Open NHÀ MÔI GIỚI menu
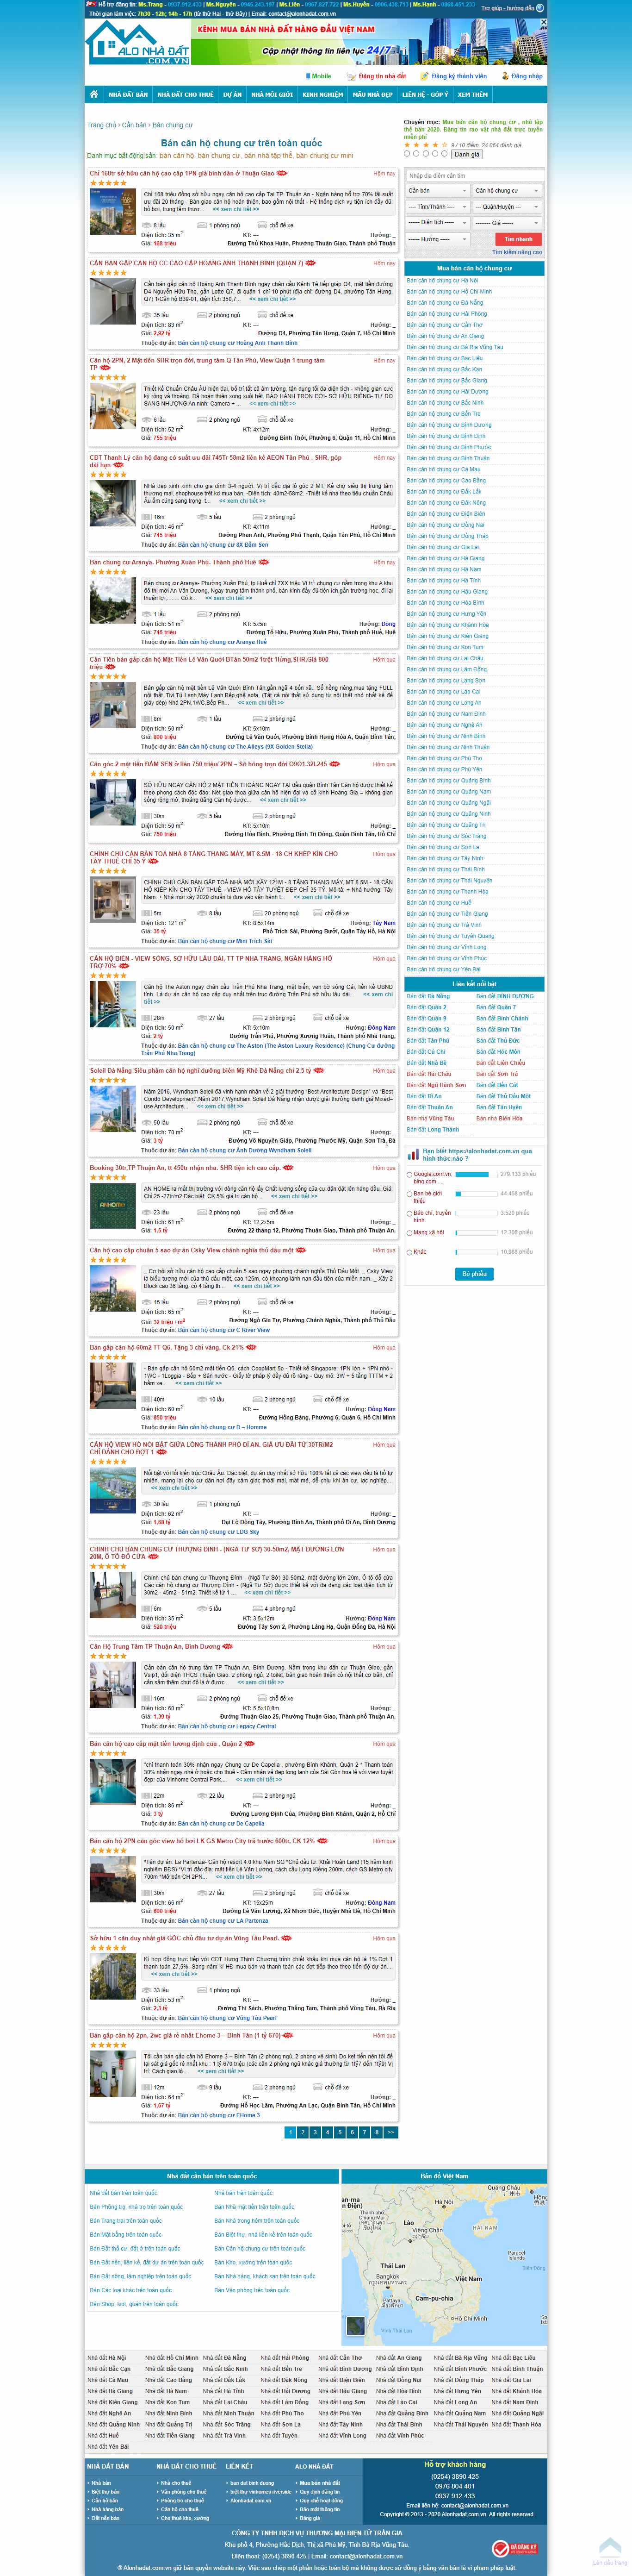This screenshot has width=632, height=2576. [272, 95]
